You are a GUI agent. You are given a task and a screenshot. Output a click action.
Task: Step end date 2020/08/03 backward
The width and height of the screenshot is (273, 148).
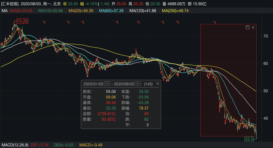(x=136, y=84)
